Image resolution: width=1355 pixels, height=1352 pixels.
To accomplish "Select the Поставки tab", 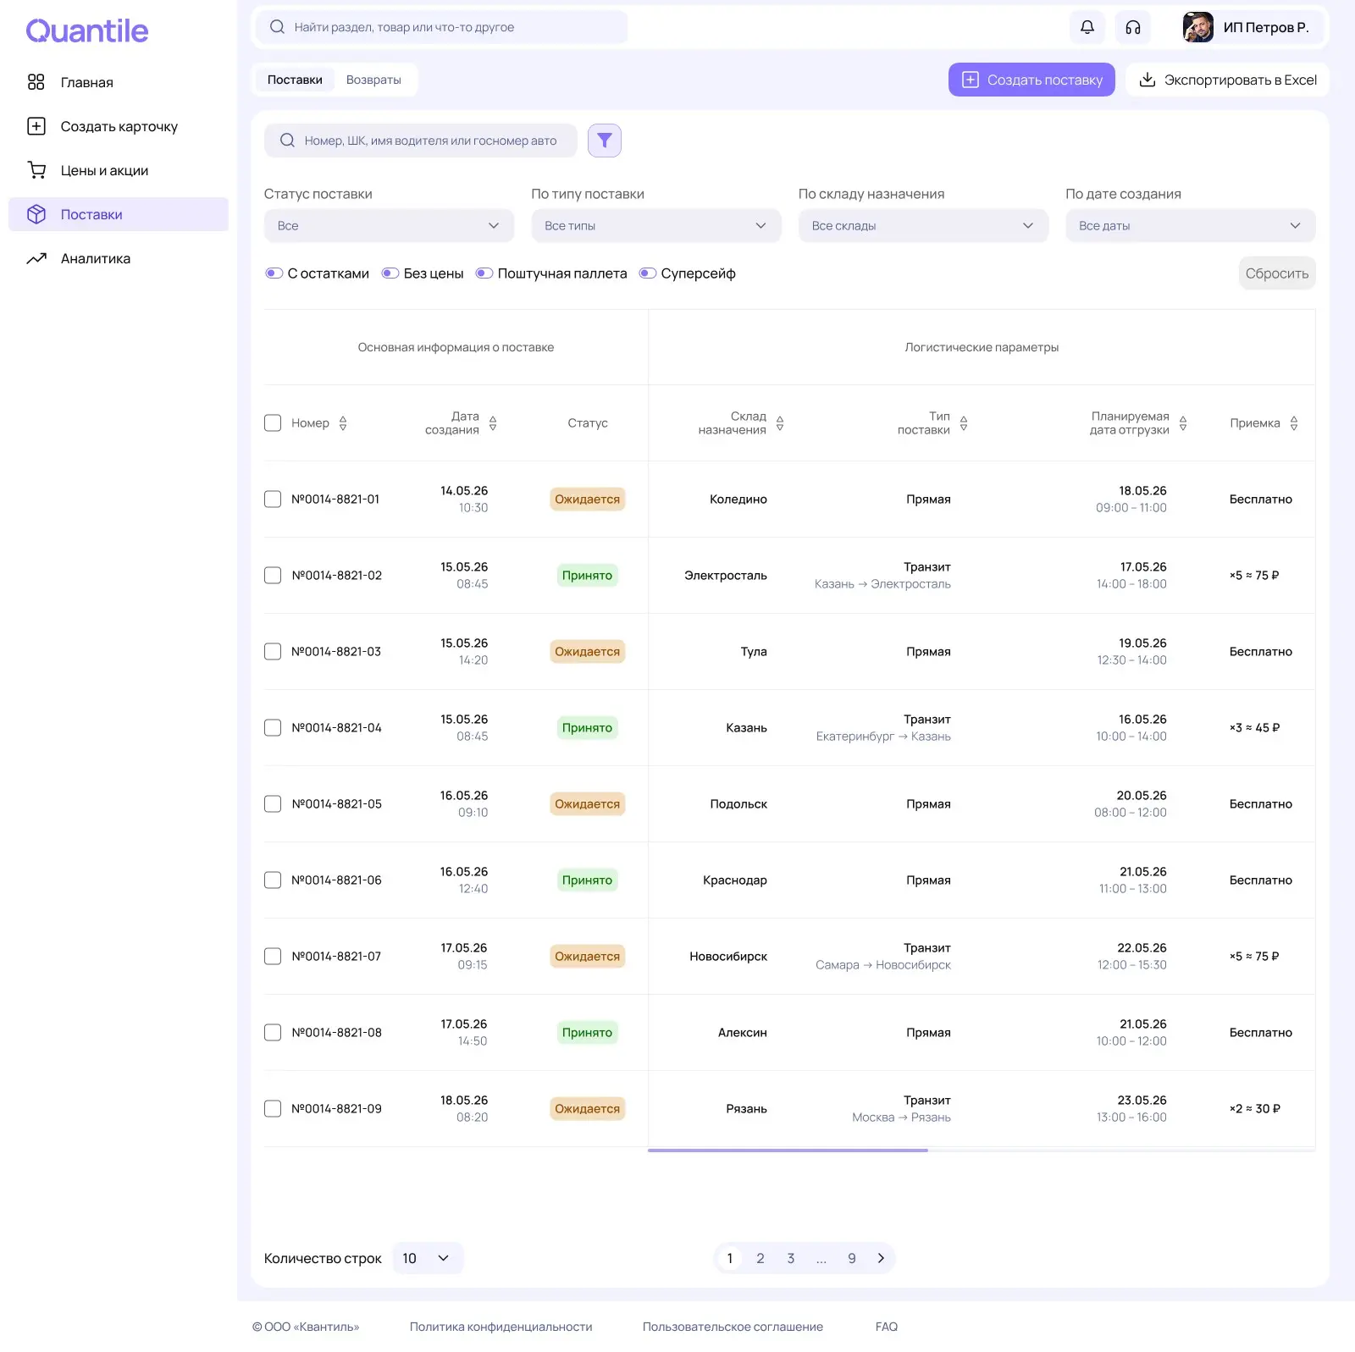I will (x=295, y=80).
